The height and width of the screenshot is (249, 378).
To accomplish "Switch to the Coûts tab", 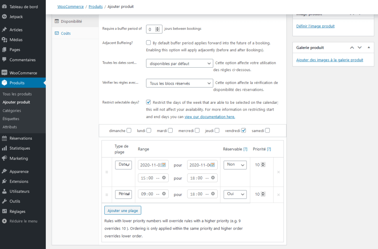I will click(66, 33).
